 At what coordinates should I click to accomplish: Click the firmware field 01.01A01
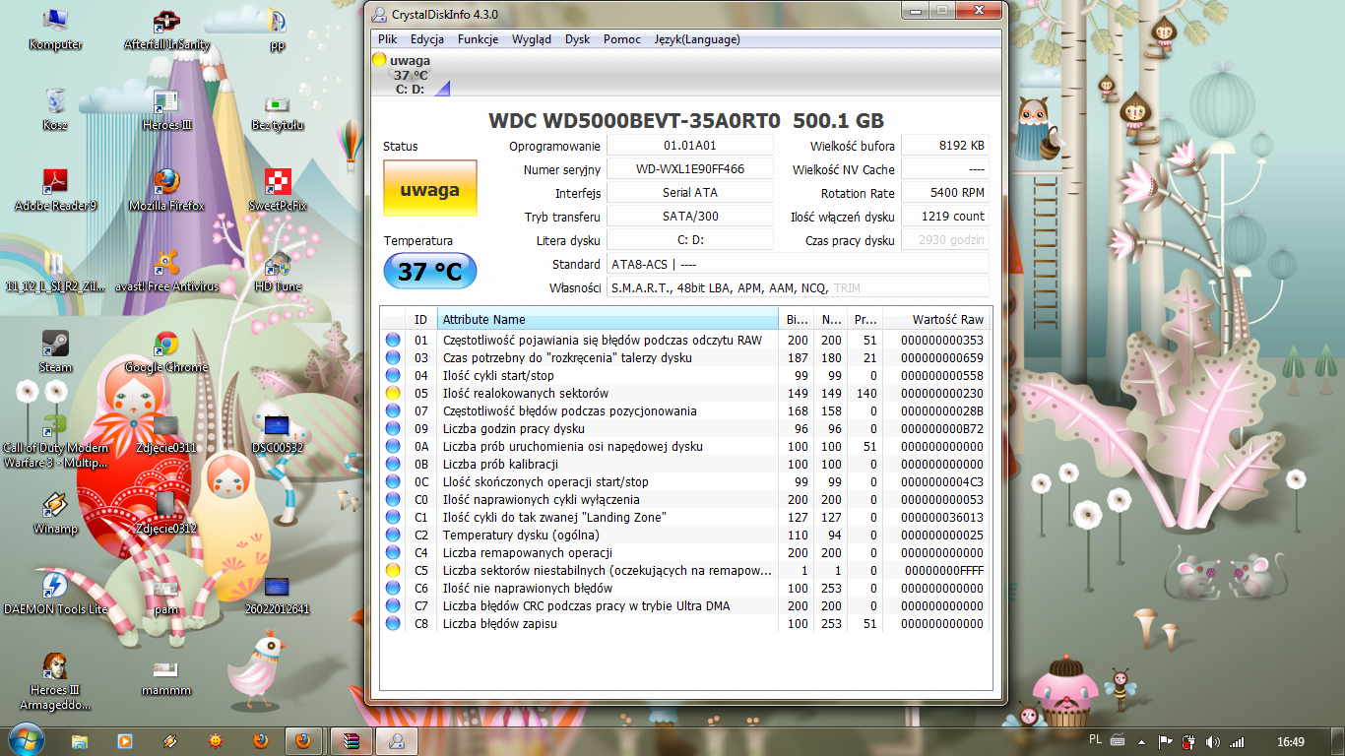[x=690, y=146]
